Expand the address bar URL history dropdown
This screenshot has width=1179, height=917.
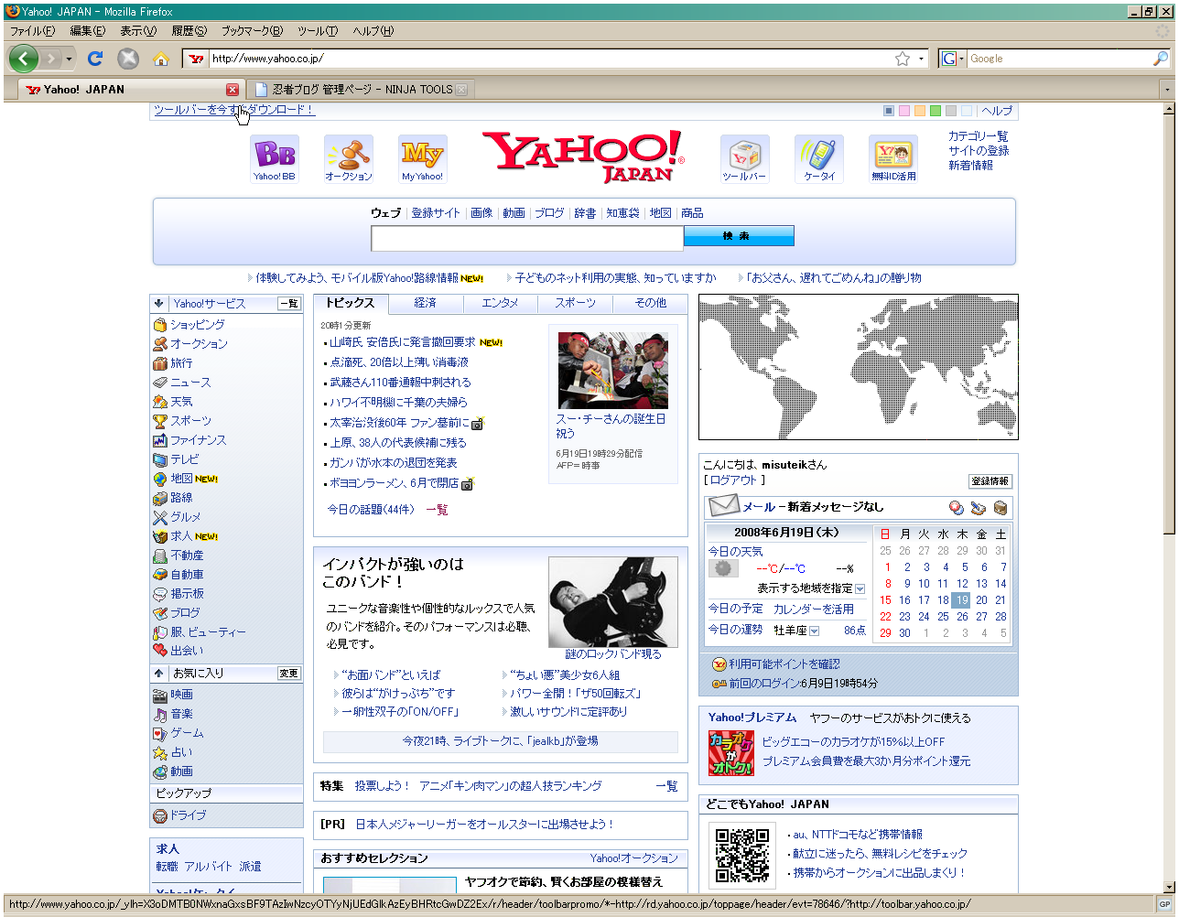tap(921, 59)
